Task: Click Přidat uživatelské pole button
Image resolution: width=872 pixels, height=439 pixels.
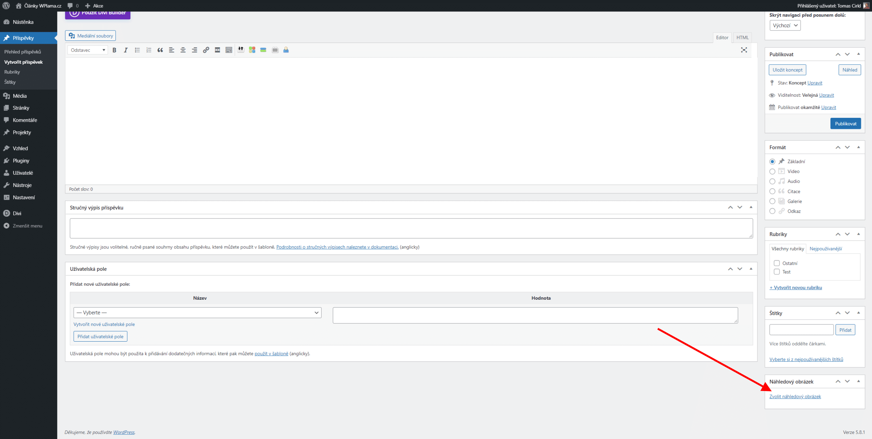Action: pyautogui.click(x=100, y=336)
